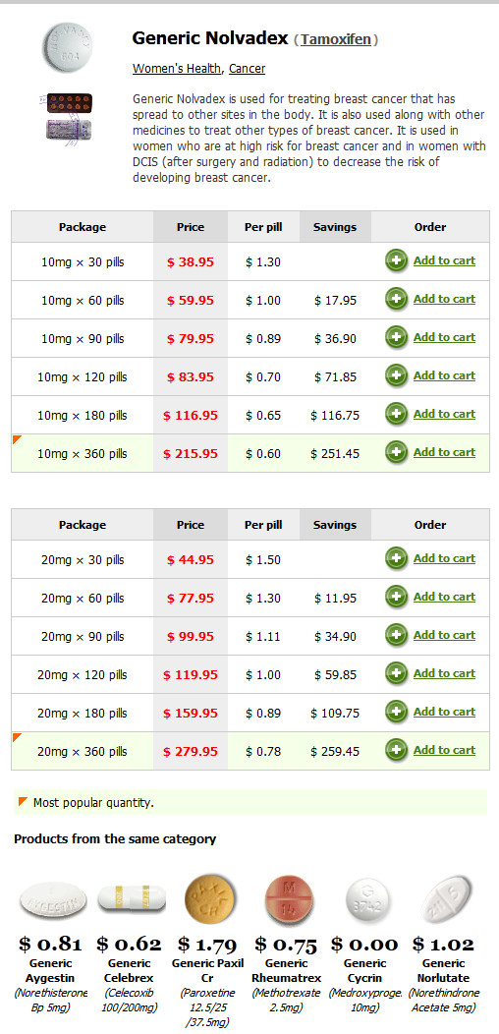
Task: Open Generic Rheumatrex product
Action: [287, 970]
